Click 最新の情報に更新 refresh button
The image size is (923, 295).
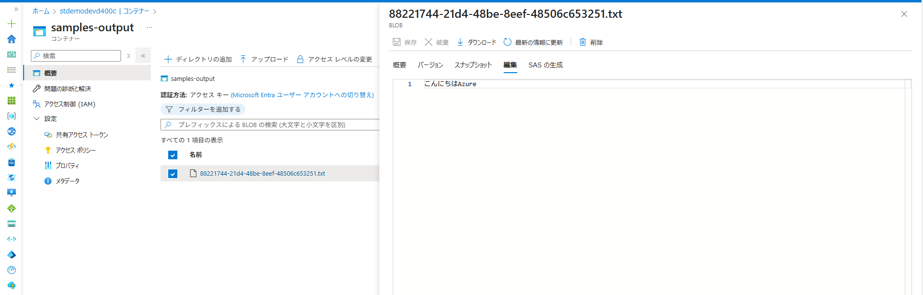coord(533,42)
